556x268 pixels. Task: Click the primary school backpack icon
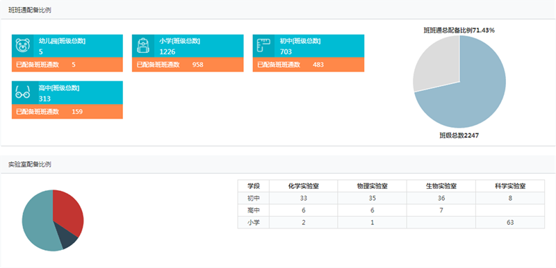[x=143, y=46]
